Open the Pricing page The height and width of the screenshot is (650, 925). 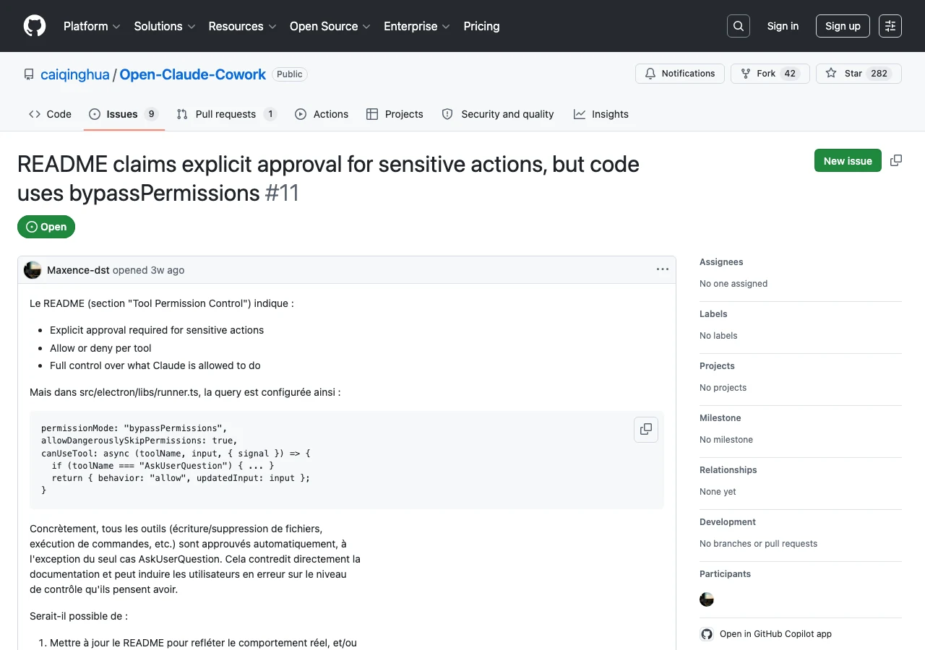(481, 26)
